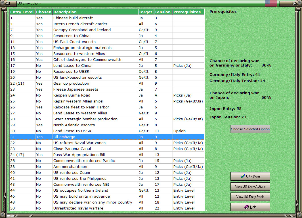Click the Tension column header
The width and height of the screenshot is (302, 218).
click(163, 12)
